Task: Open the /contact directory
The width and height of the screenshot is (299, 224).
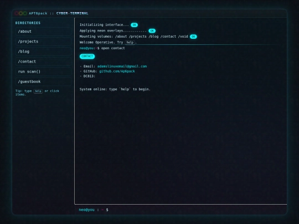Action: (43, 61)
